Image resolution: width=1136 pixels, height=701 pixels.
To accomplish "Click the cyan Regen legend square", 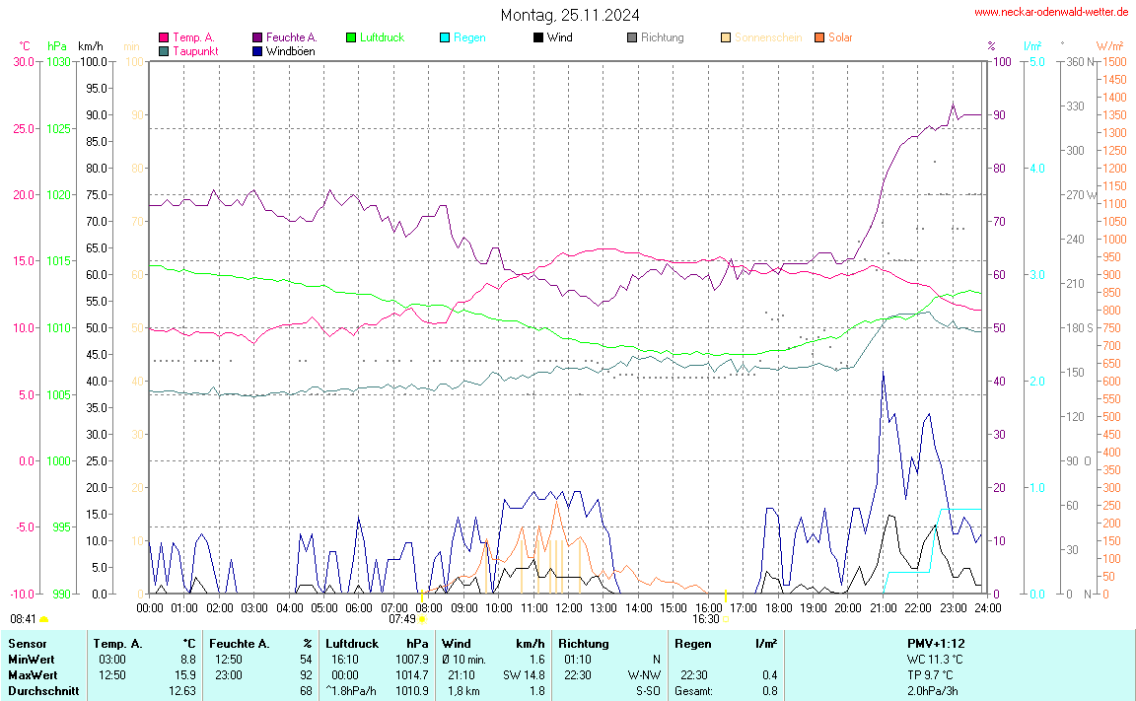I will tap(445, 37).
